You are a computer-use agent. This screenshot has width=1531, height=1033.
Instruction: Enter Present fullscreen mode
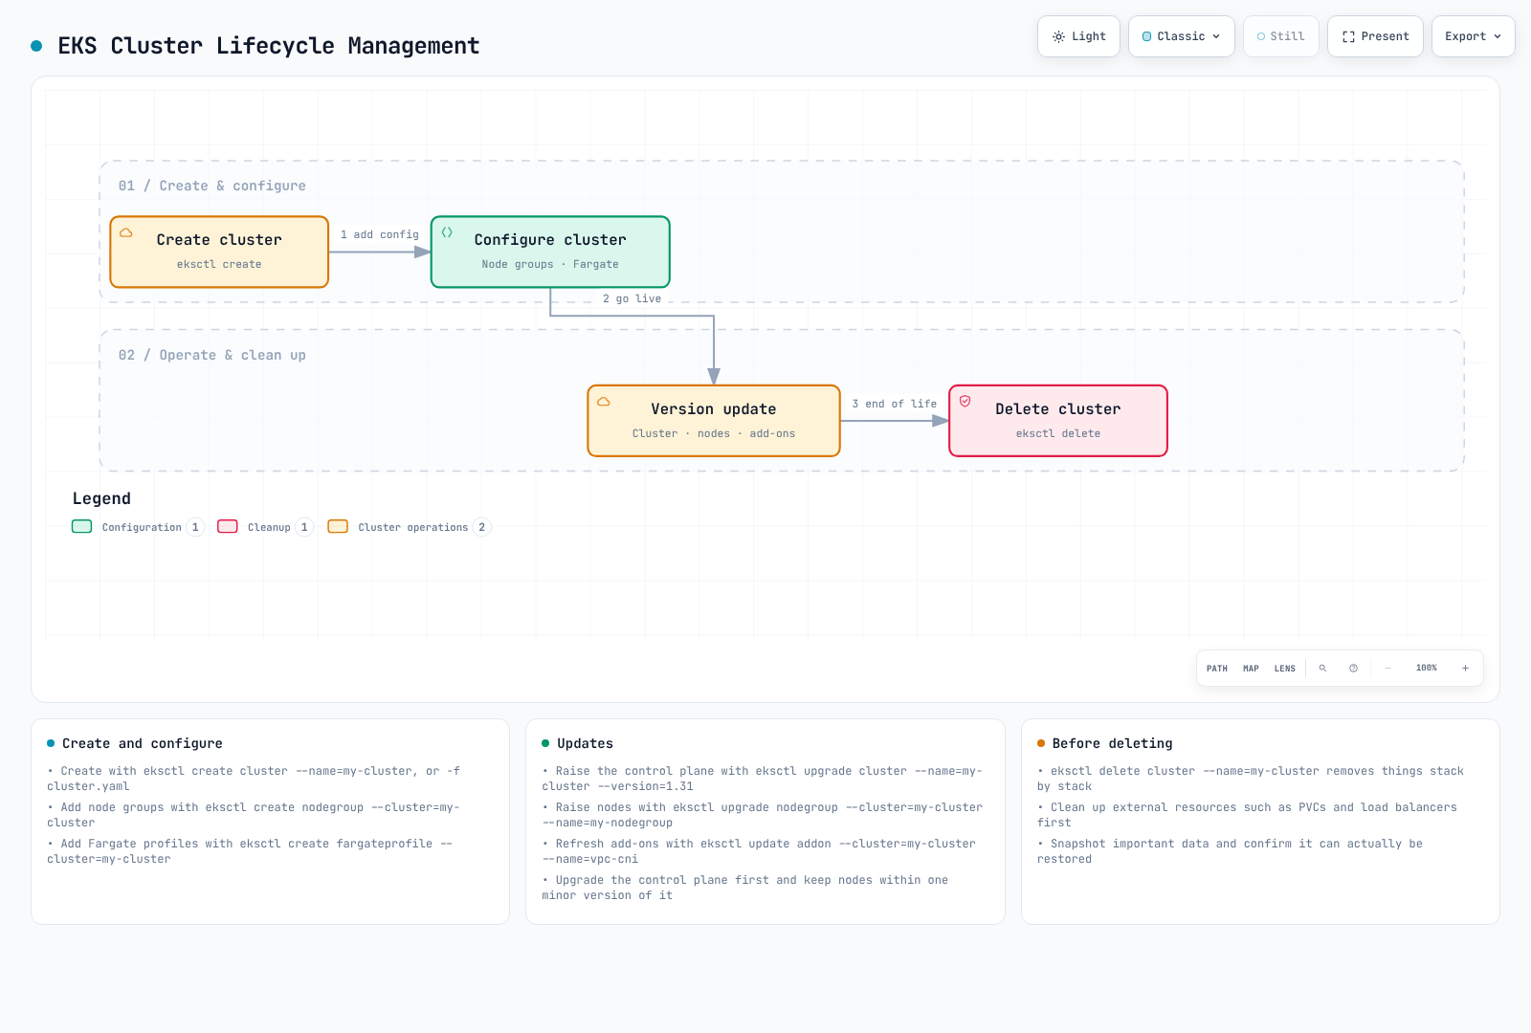tap(1375, 36)
